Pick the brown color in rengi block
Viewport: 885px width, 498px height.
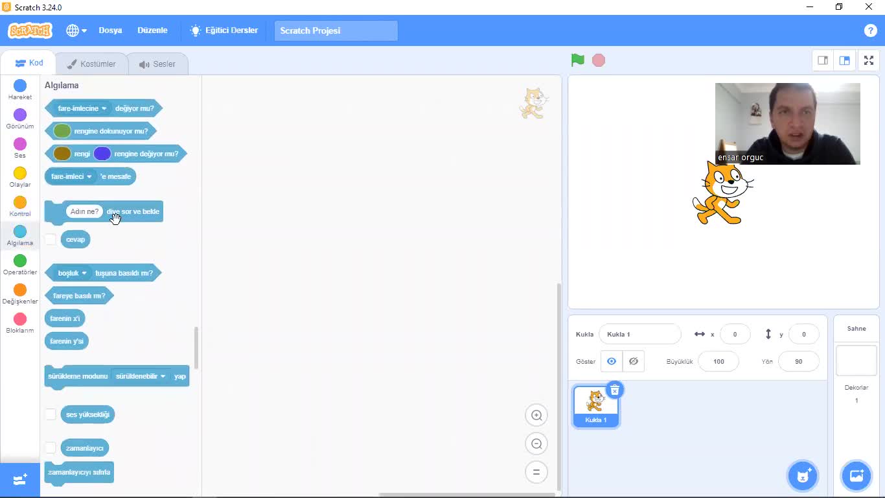[x=62, y=154]
